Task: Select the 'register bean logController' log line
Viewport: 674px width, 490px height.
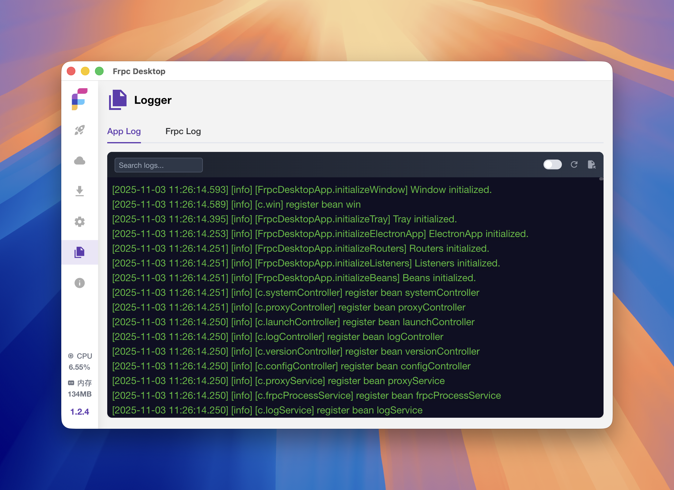Action: 278,337
